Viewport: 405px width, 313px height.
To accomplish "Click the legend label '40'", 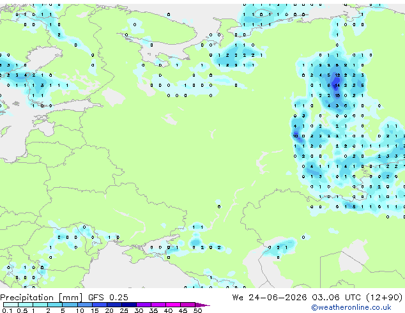I will pyautogui.click(x=168, y=310).
